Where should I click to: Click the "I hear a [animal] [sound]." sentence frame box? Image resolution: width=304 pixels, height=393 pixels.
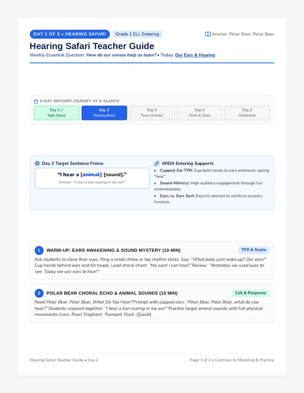(x=92, y=178)
